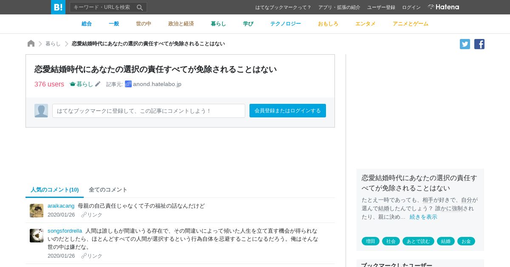Share article on Twitter
The height and width of the screenshot is (267, 510).
point(465,44)
